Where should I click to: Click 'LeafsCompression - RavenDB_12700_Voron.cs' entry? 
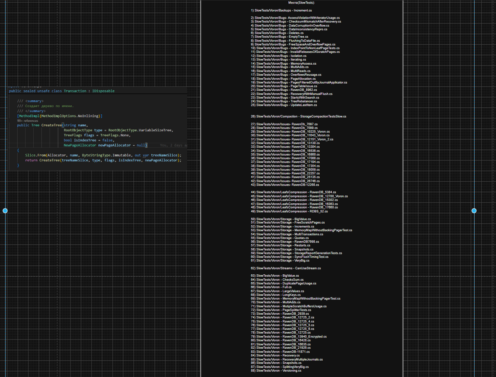click(300, 196)
